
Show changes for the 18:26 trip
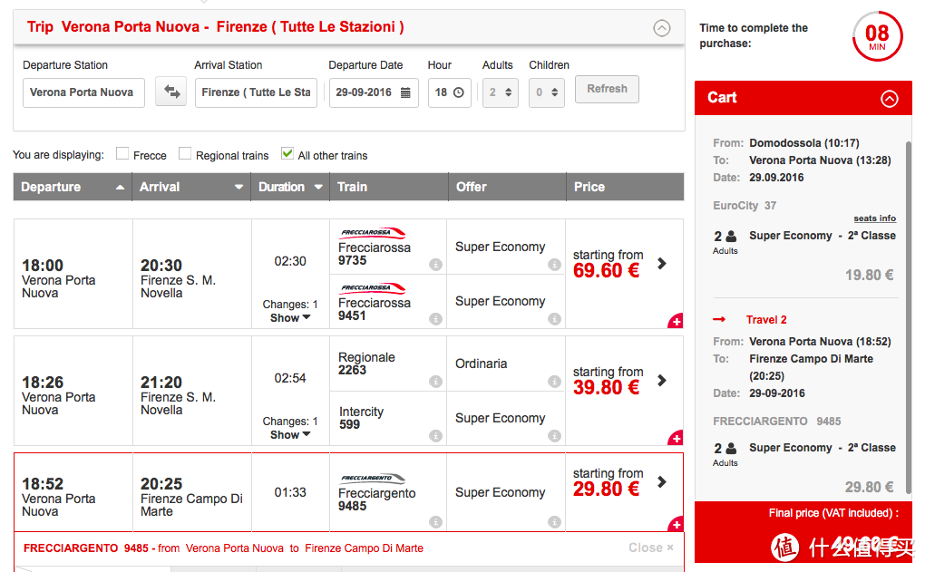(290, 434)
